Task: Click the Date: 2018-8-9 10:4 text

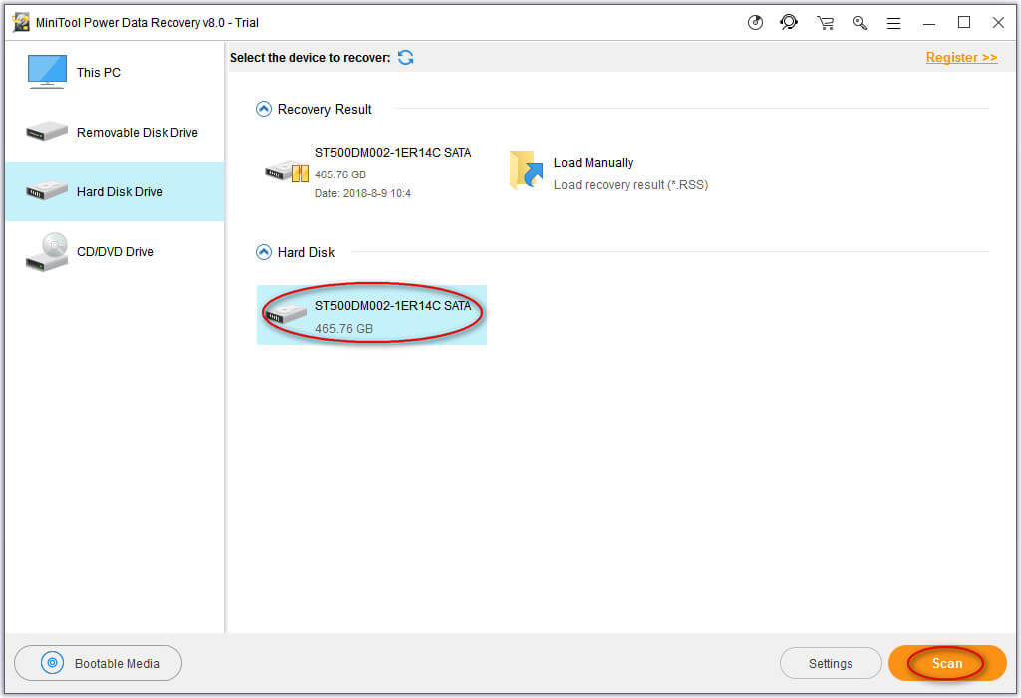Action: click(363, 194)
